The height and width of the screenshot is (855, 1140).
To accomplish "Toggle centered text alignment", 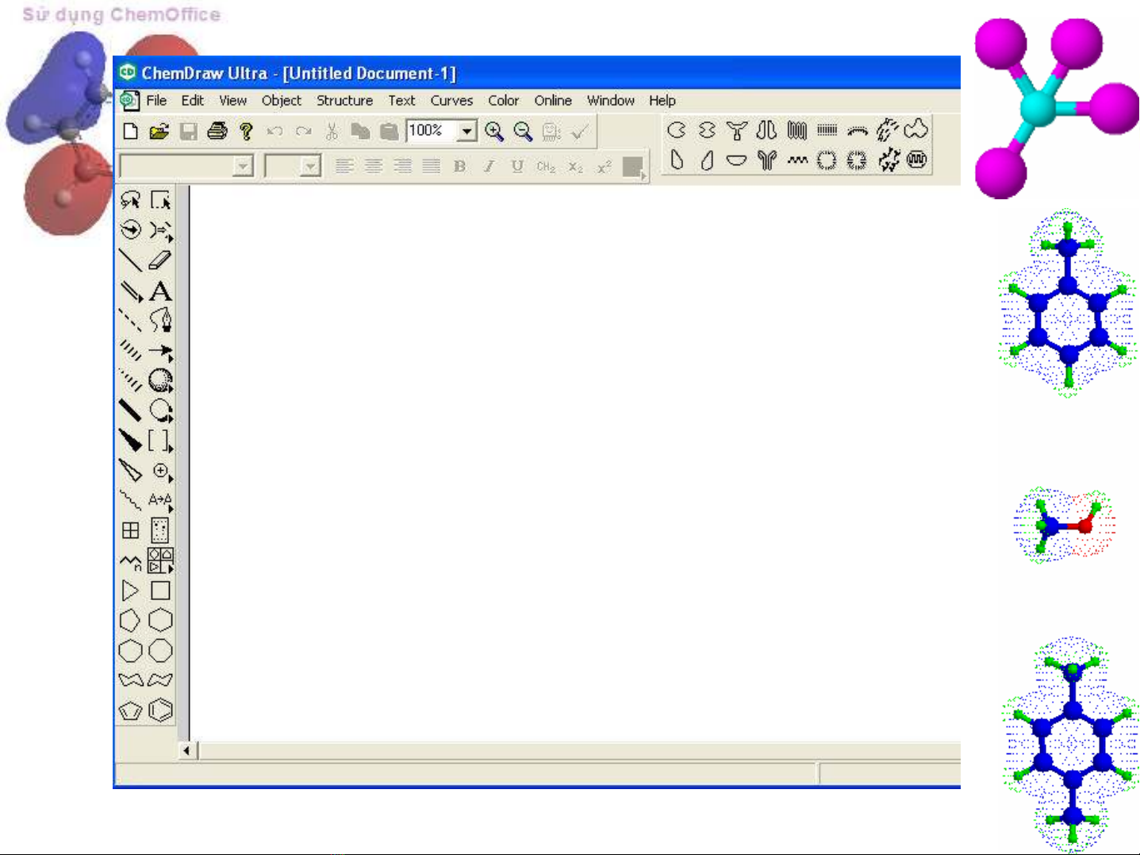I will [x=373, y=166].
